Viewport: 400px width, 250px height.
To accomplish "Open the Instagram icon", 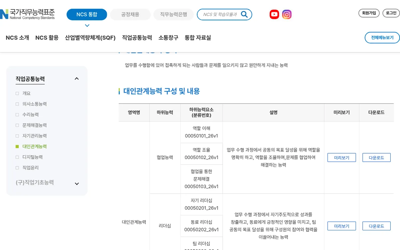I will click(287, 14).
